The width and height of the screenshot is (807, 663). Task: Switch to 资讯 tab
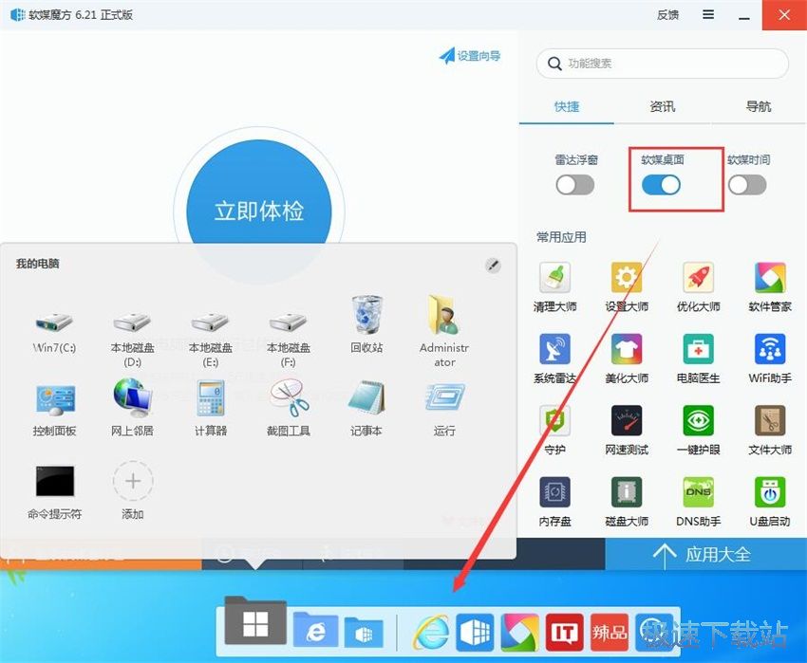click(x=663, y=107)
